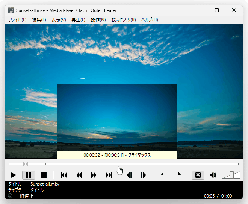Viewport: 248px width, 204px height.
Task: Click the Play button
Action: [13, 175]
